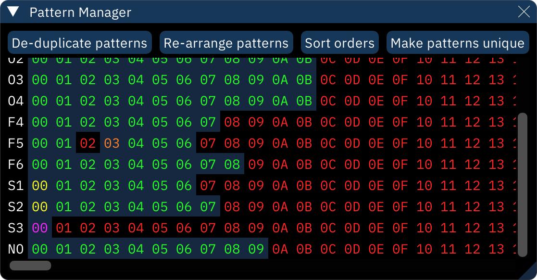The image size is (537, 280).
Task: Click the S3 channel label
Action: (x=15, y=228)
